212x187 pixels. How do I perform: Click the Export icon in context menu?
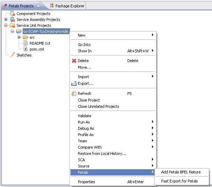(x=74, y=84)
